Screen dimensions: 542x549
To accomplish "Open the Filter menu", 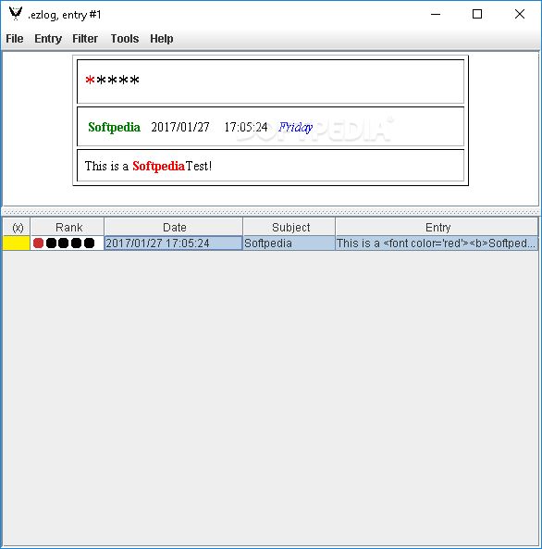I will 85,39.
